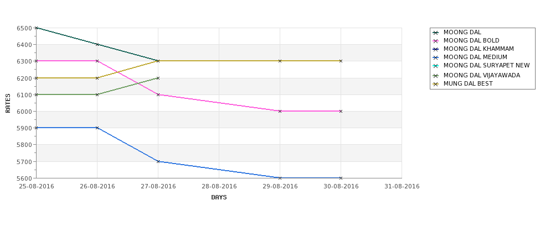Click the MOONG DAL VIJAYAWADA legend marker
Image resolution: width=540 pixels, height=237 pixels.
(x=436, y=76)
